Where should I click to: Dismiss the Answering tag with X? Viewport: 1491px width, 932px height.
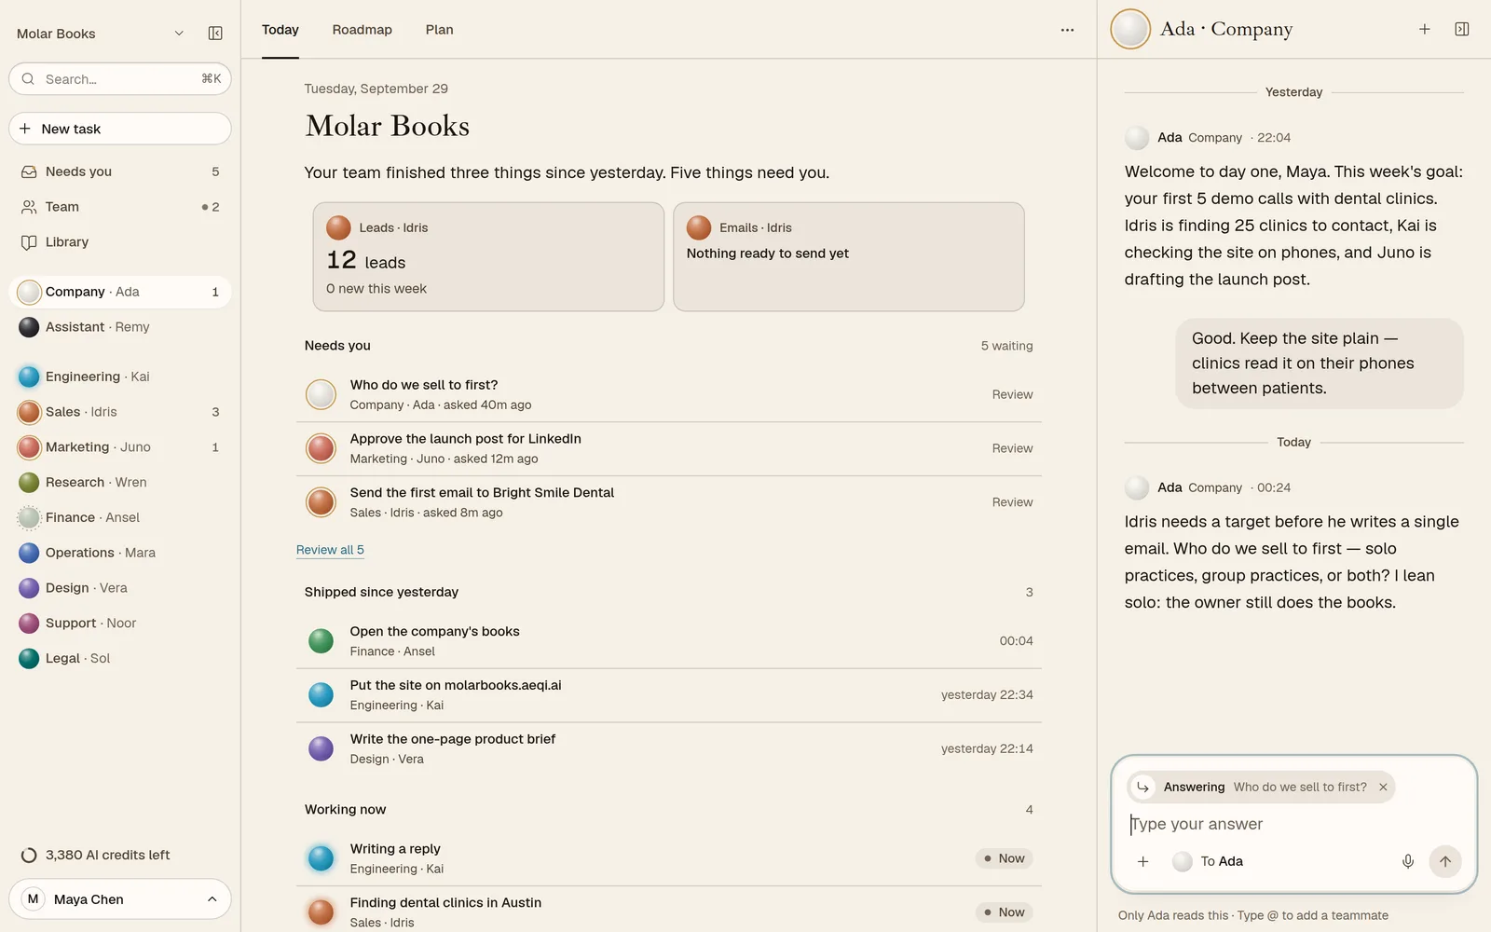[x=1383, y=788]
